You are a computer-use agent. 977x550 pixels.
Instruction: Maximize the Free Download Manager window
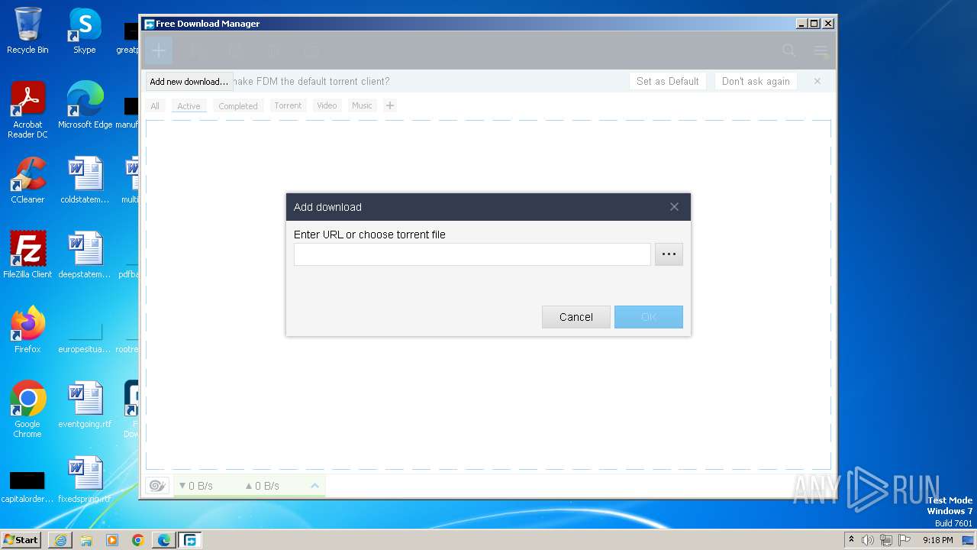(x=814, y=24)
